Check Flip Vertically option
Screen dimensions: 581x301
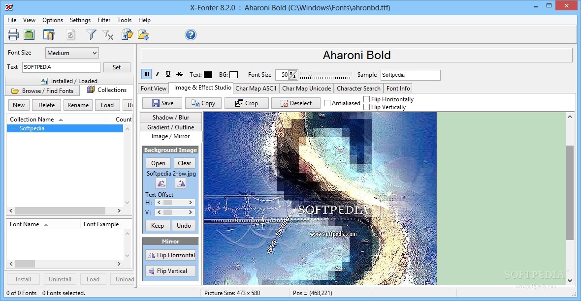366,107
